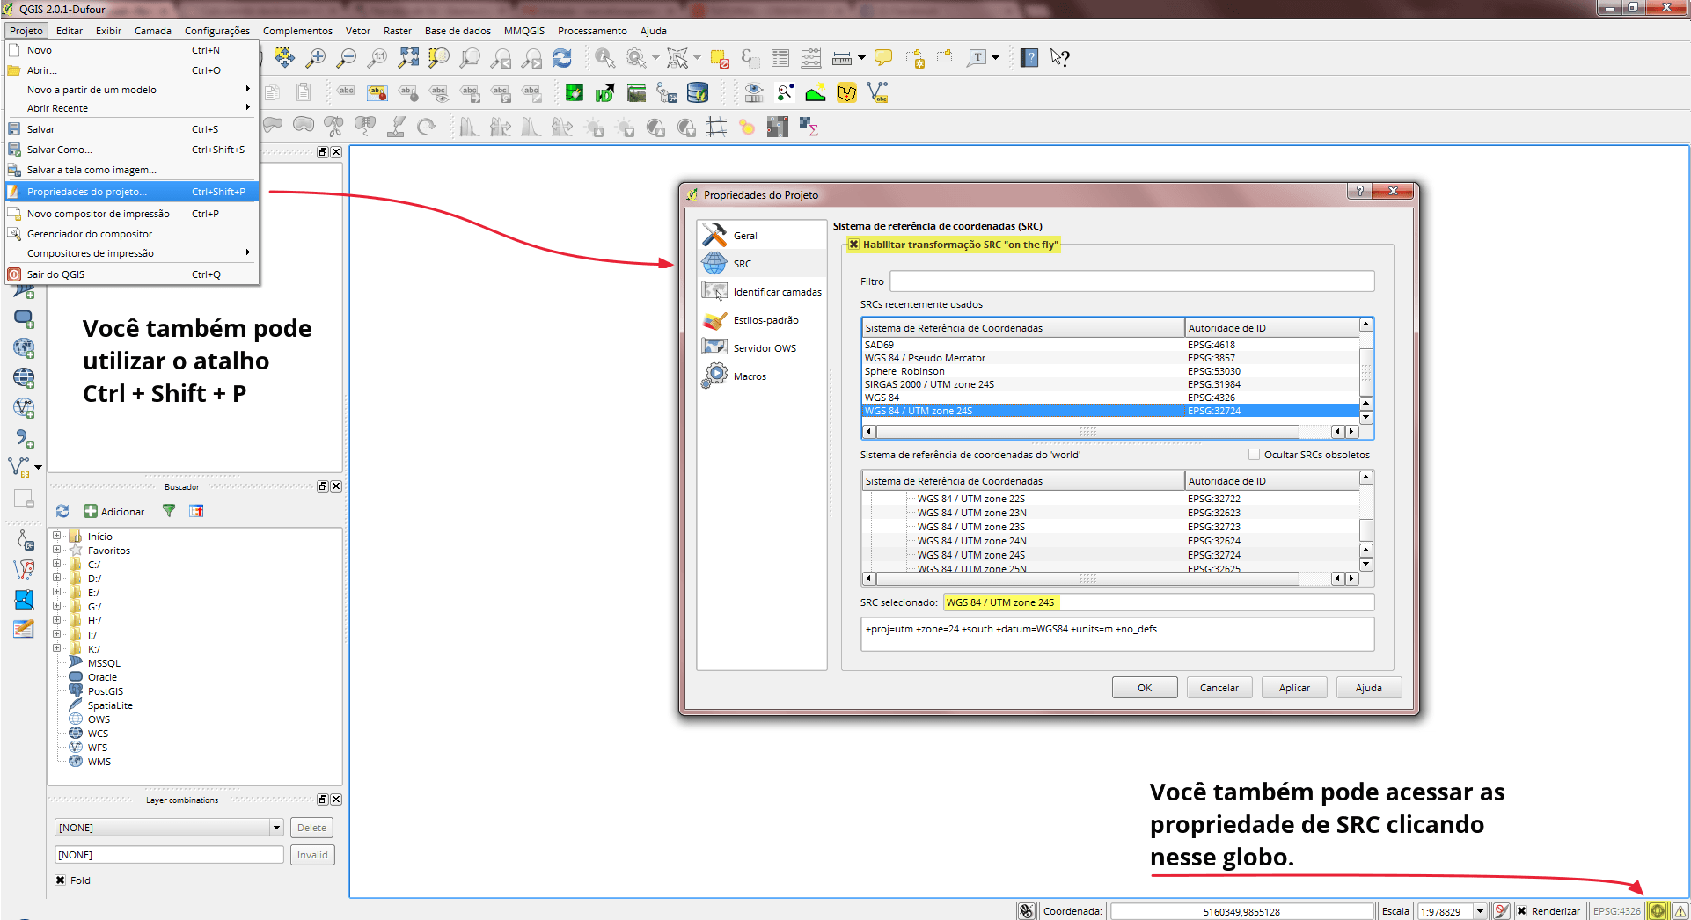Expand the C:/ folder in Buscador
Viewport: 1691px width, 920px height.
[x=59, y=564]
